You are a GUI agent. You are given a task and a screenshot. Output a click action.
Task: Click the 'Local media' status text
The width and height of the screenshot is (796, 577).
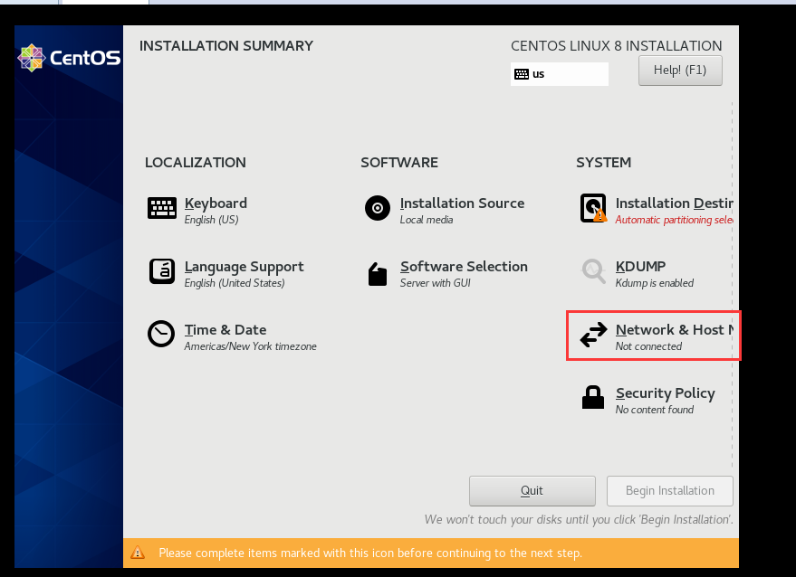427,220
